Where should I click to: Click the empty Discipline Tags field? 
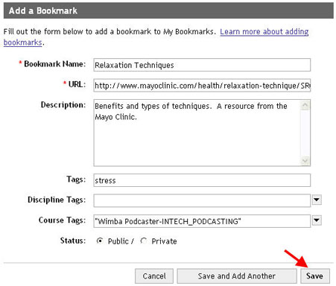pyautogui.click(x=202, y=200)
